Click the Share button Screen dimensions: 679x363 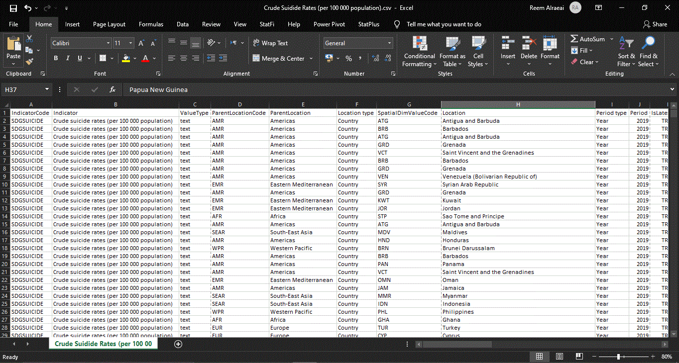tap(655, 24)
